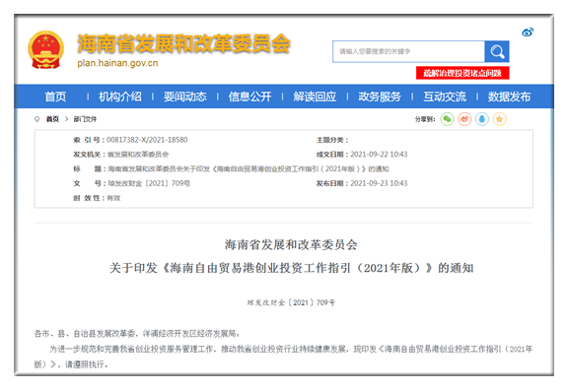The width and height of the screenshot is (568, 390).
Task: Click the article subtitle about 创业投资工作指引
Action: point(291,268)
